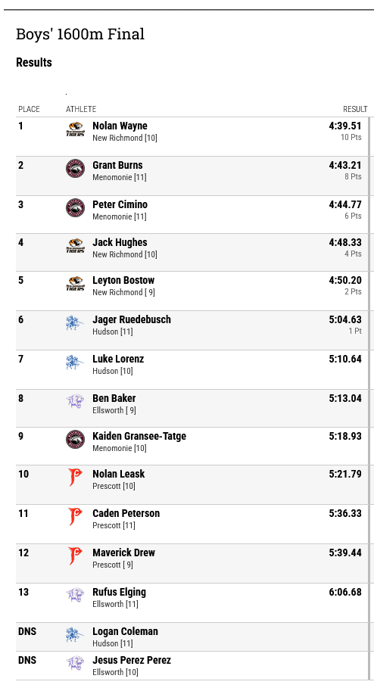Open Kaiden Gransee-Tatge athlete page

coord(139,436)
